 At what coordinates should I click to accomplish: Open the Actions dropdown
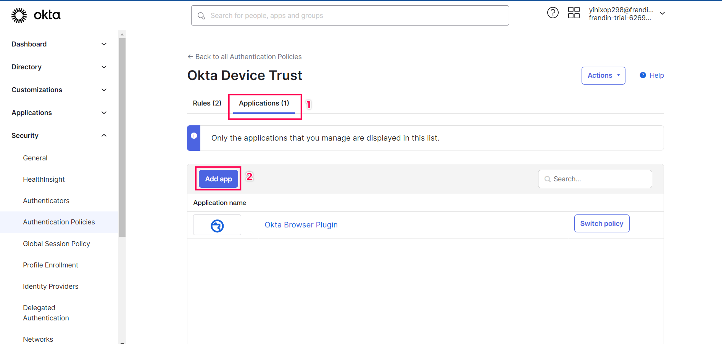[603, 75]
